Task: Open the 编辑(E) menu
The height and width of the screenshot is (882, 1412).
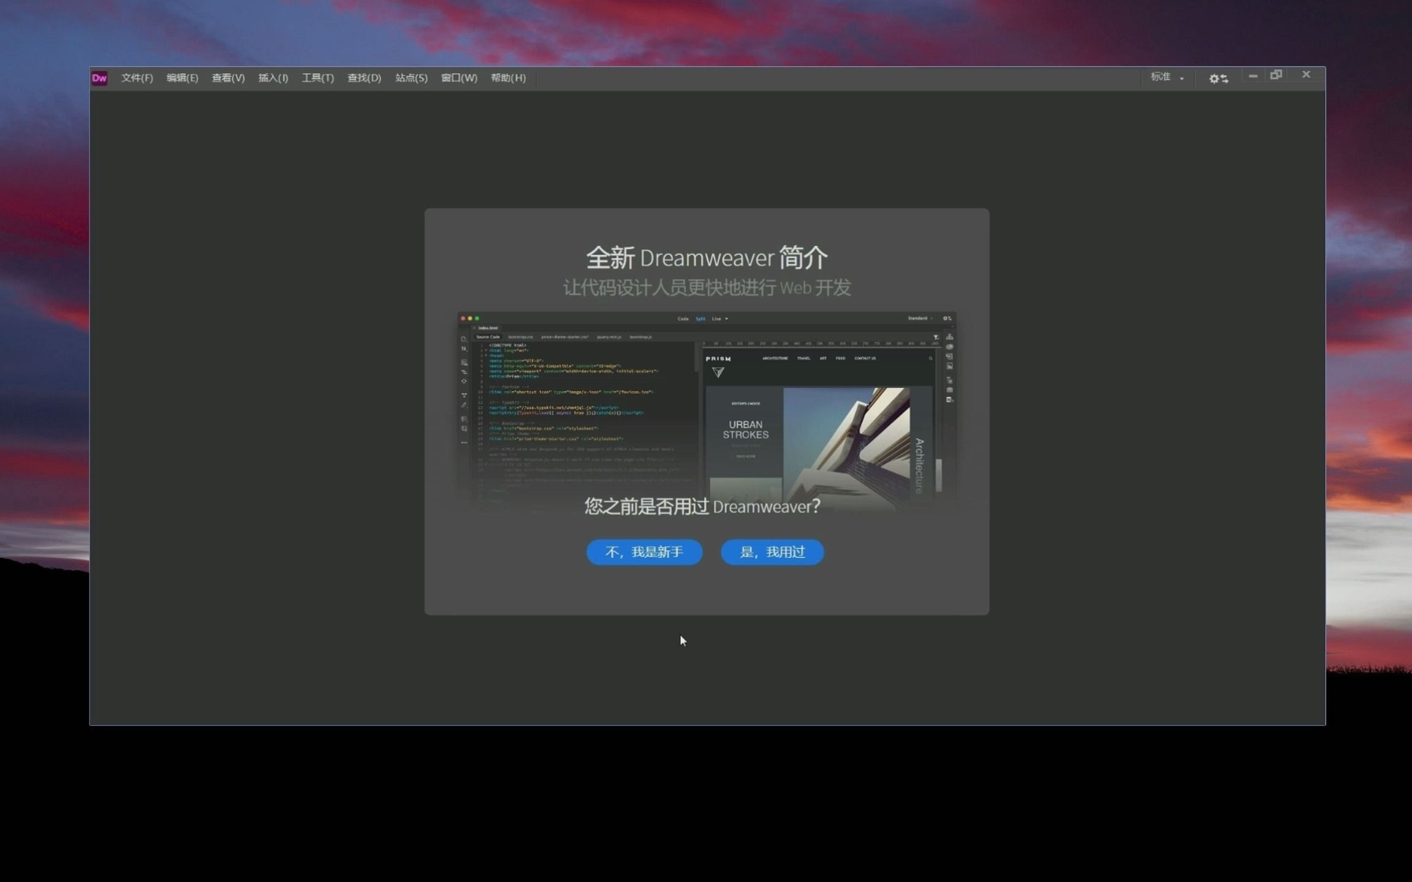Action: 182,78
